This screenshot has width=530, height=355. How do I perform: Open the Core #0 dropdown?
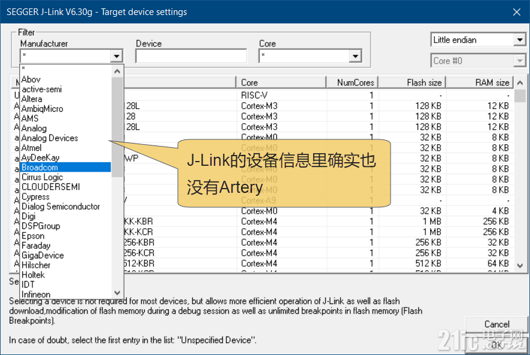tap(520, 61)
